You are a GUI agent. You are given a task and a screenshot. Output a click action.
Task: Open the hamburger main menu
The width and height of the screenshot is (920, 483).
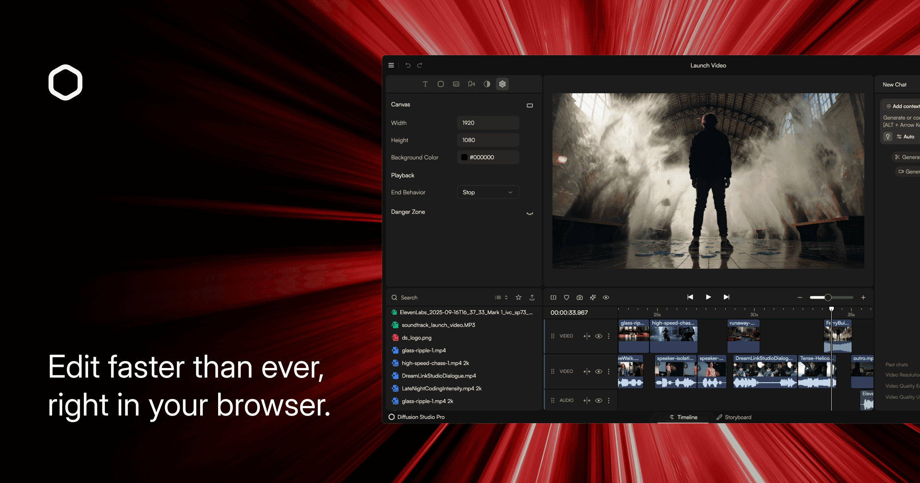[391, 65]
